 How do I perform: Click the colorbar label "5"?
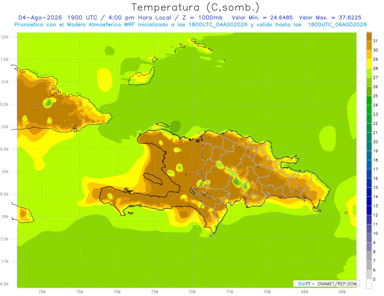(374, 279)
